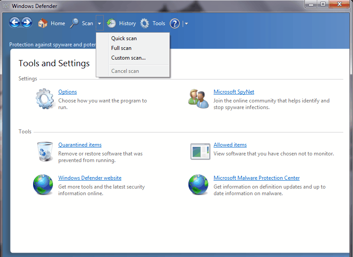
Task: Collapse the Scan dropdown arrow
Action: (100, 23)
